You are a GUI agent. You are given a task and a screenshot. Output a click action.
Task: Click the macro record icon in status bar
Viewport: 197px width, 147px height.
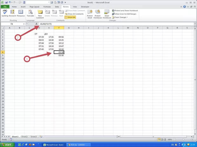[11, 139]
